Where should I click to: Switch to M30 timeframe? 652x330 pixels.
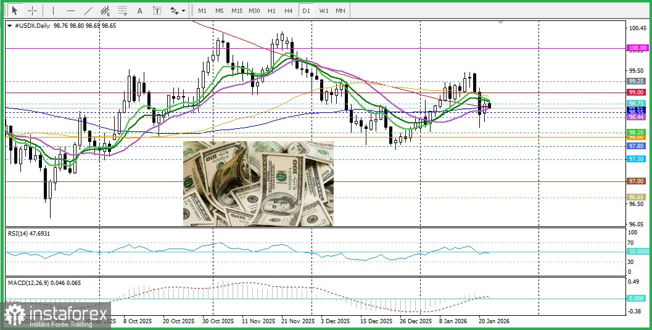click(x=254, y=11)
